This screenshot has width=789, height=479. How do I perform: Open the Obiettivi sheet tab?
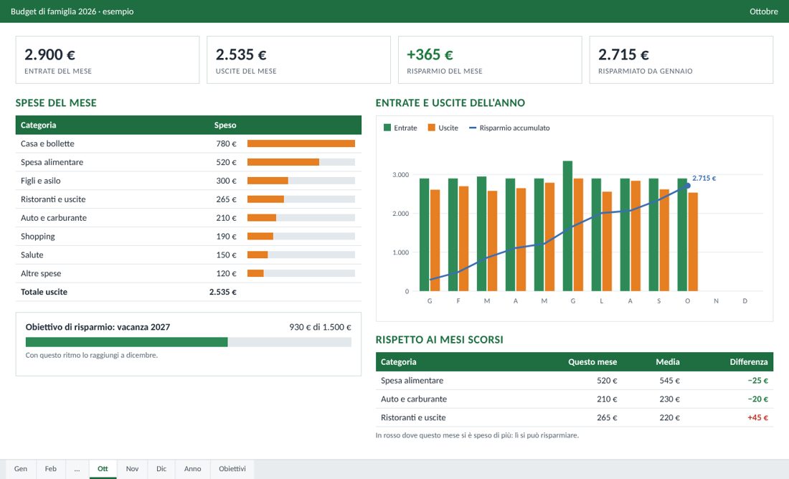(x=232, y=468)
